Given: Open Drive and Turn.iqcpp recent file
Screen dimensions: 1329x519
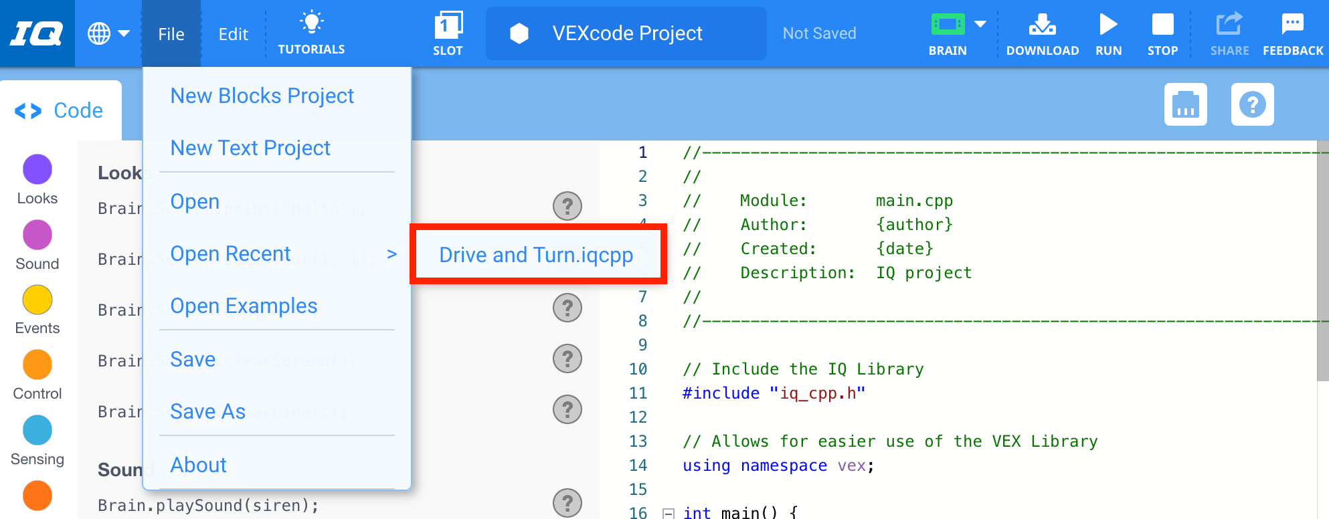Looking at the screenshot, I should (x=536, y=254).
